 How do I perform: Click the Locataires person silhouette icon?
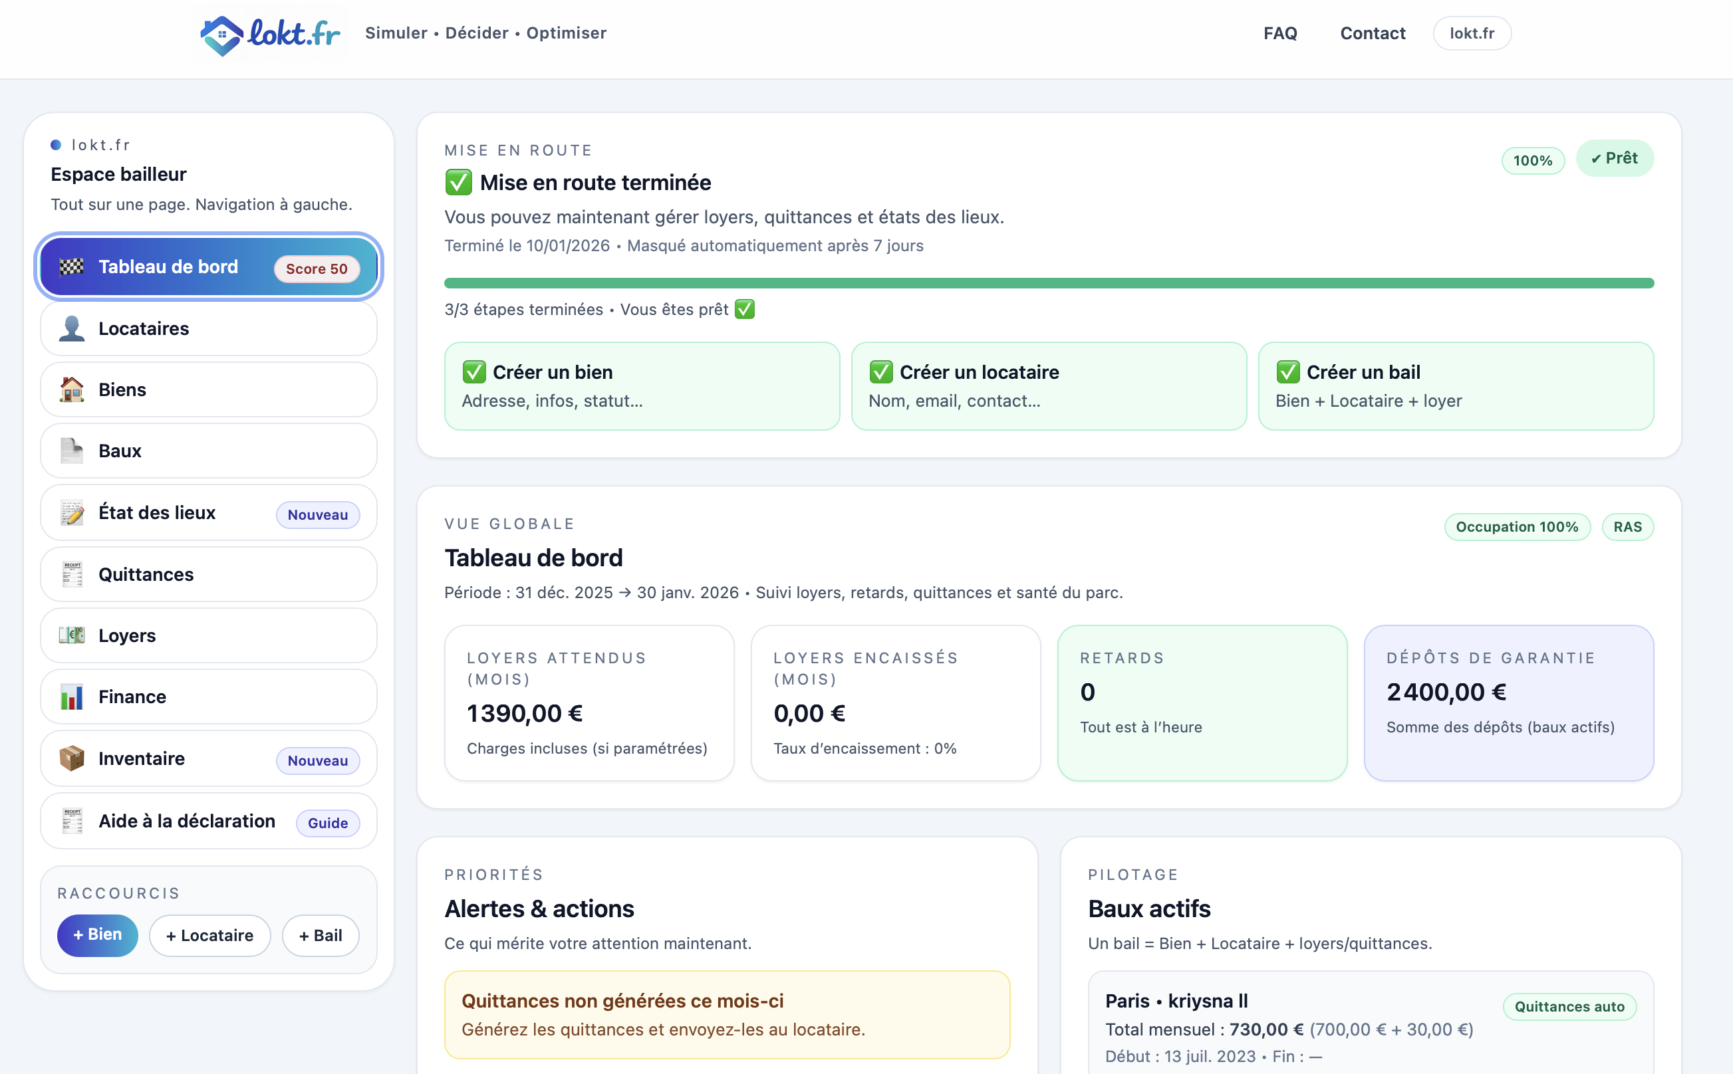pos(72,329)
